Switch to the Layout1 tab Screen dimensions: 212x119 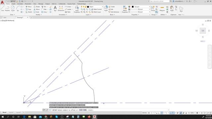tap(11, 112)
